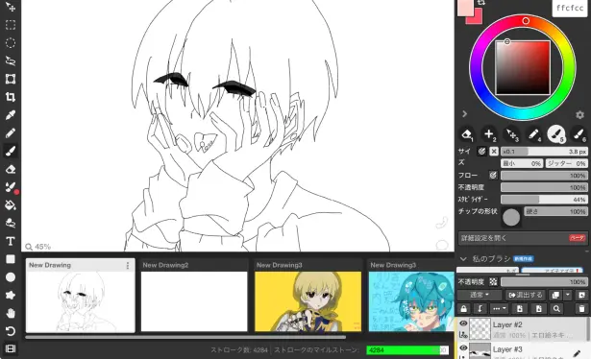Open chat bubble icon on canvas
591x359 pixels.
coord(442,245)
